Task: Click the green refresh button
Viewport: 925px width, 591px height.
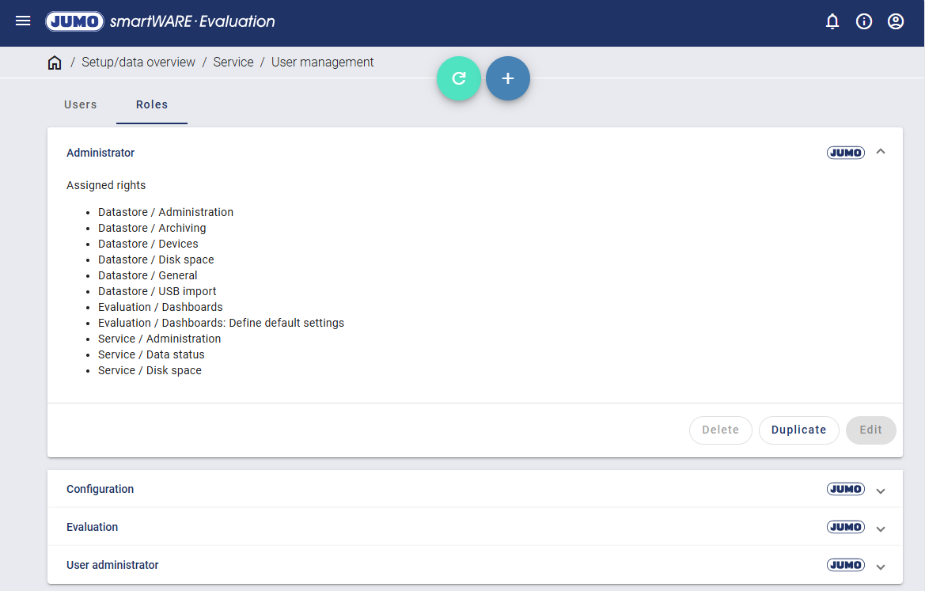Action: coord(459,78)
